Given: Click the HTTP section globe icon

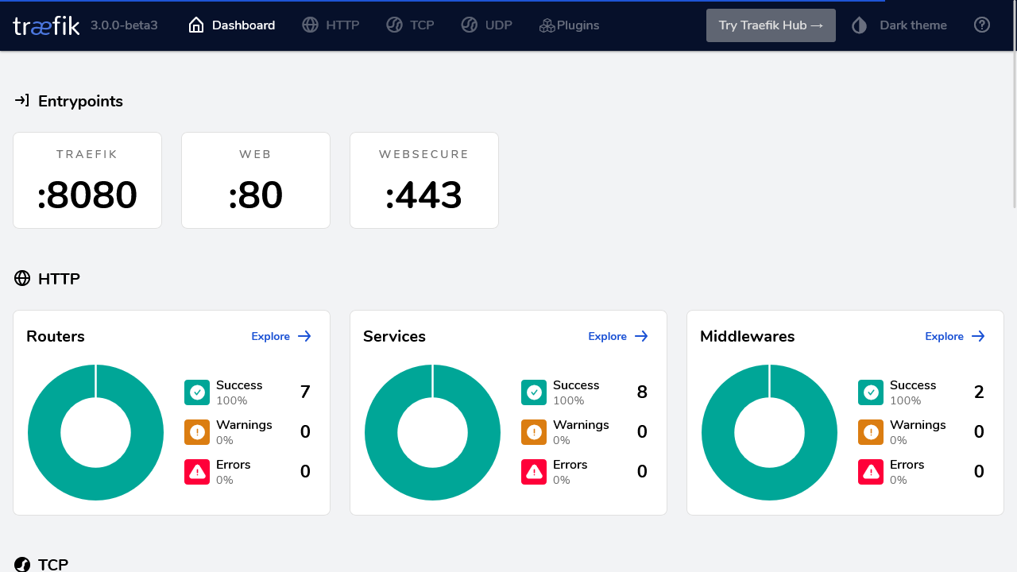Looking at the screenshot, I should [x=22, y=278].
